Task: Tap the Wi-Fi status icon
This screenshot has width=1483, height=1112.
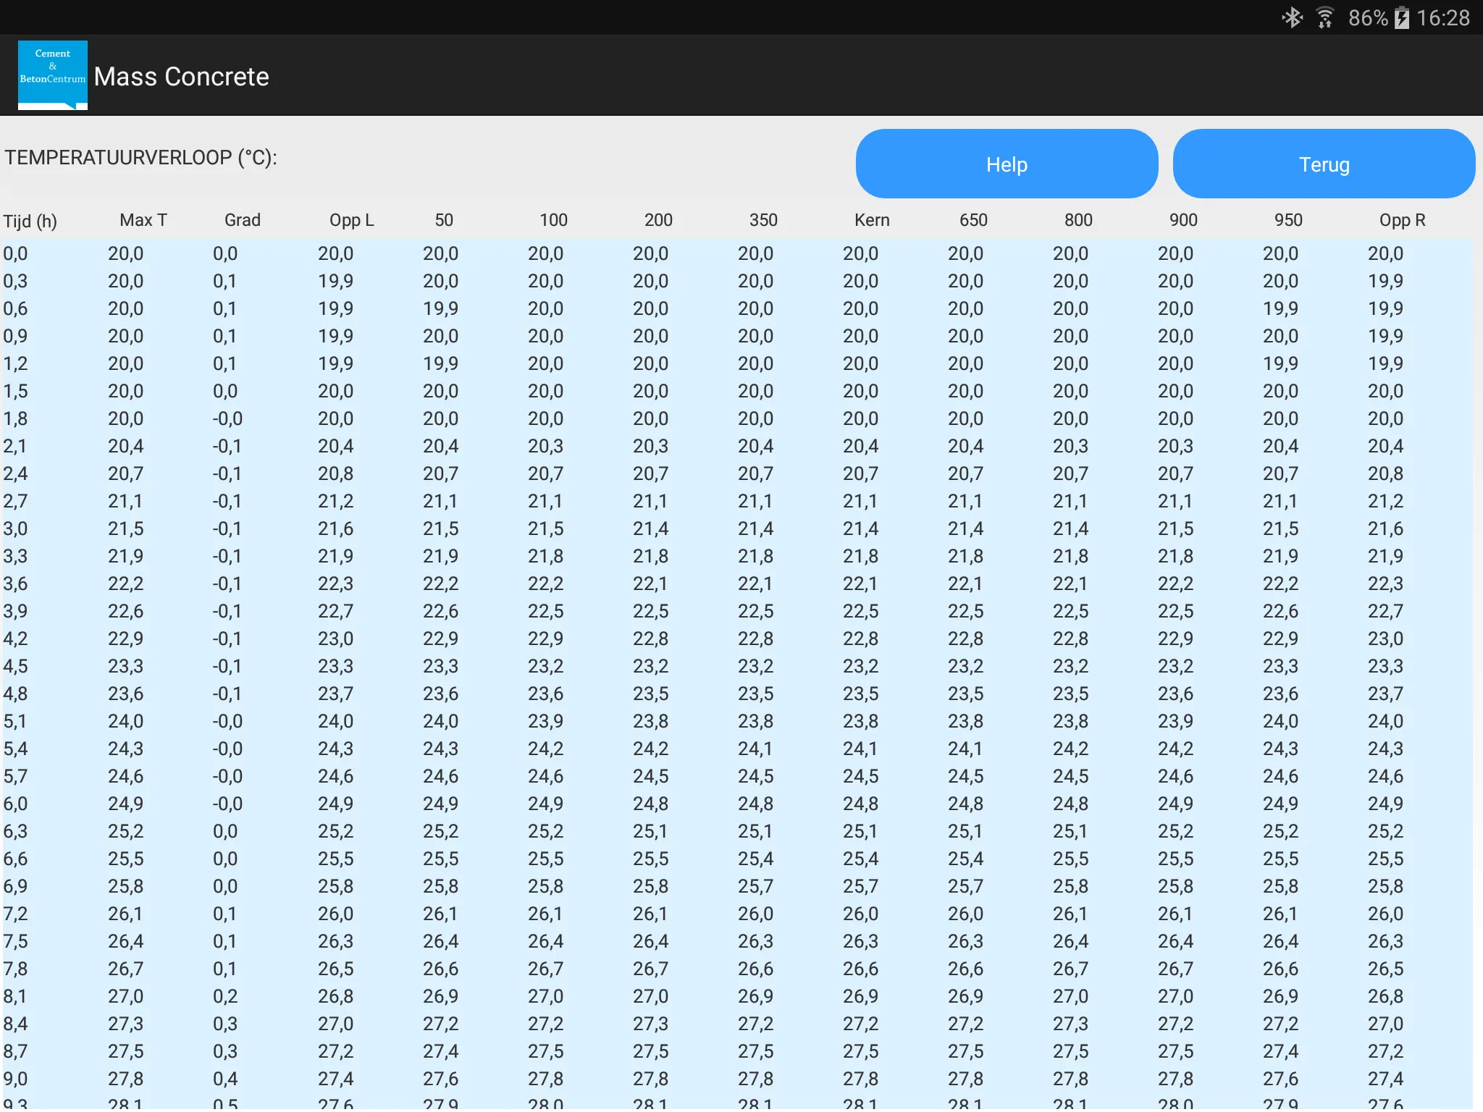Action: (x=1325, y=17)
